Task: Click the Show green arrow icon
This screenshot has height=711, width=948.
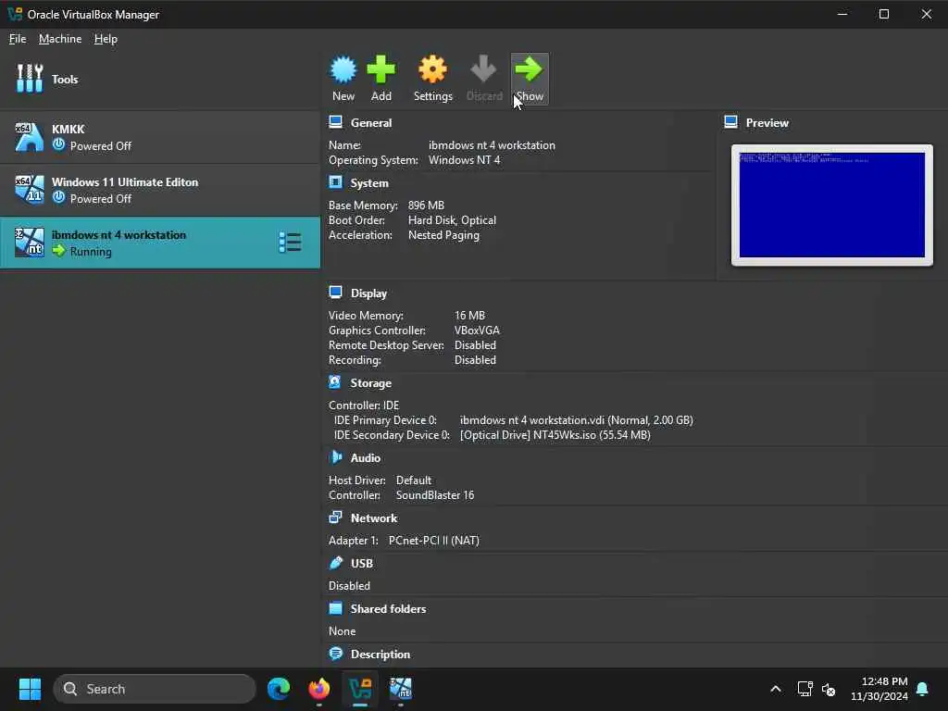Action: point(529,69)
